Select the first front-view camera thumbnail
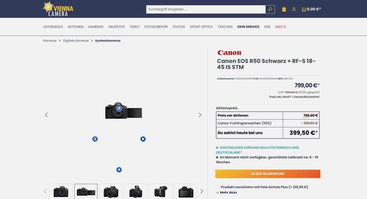 pyautogui.click(x=61, y=192)
